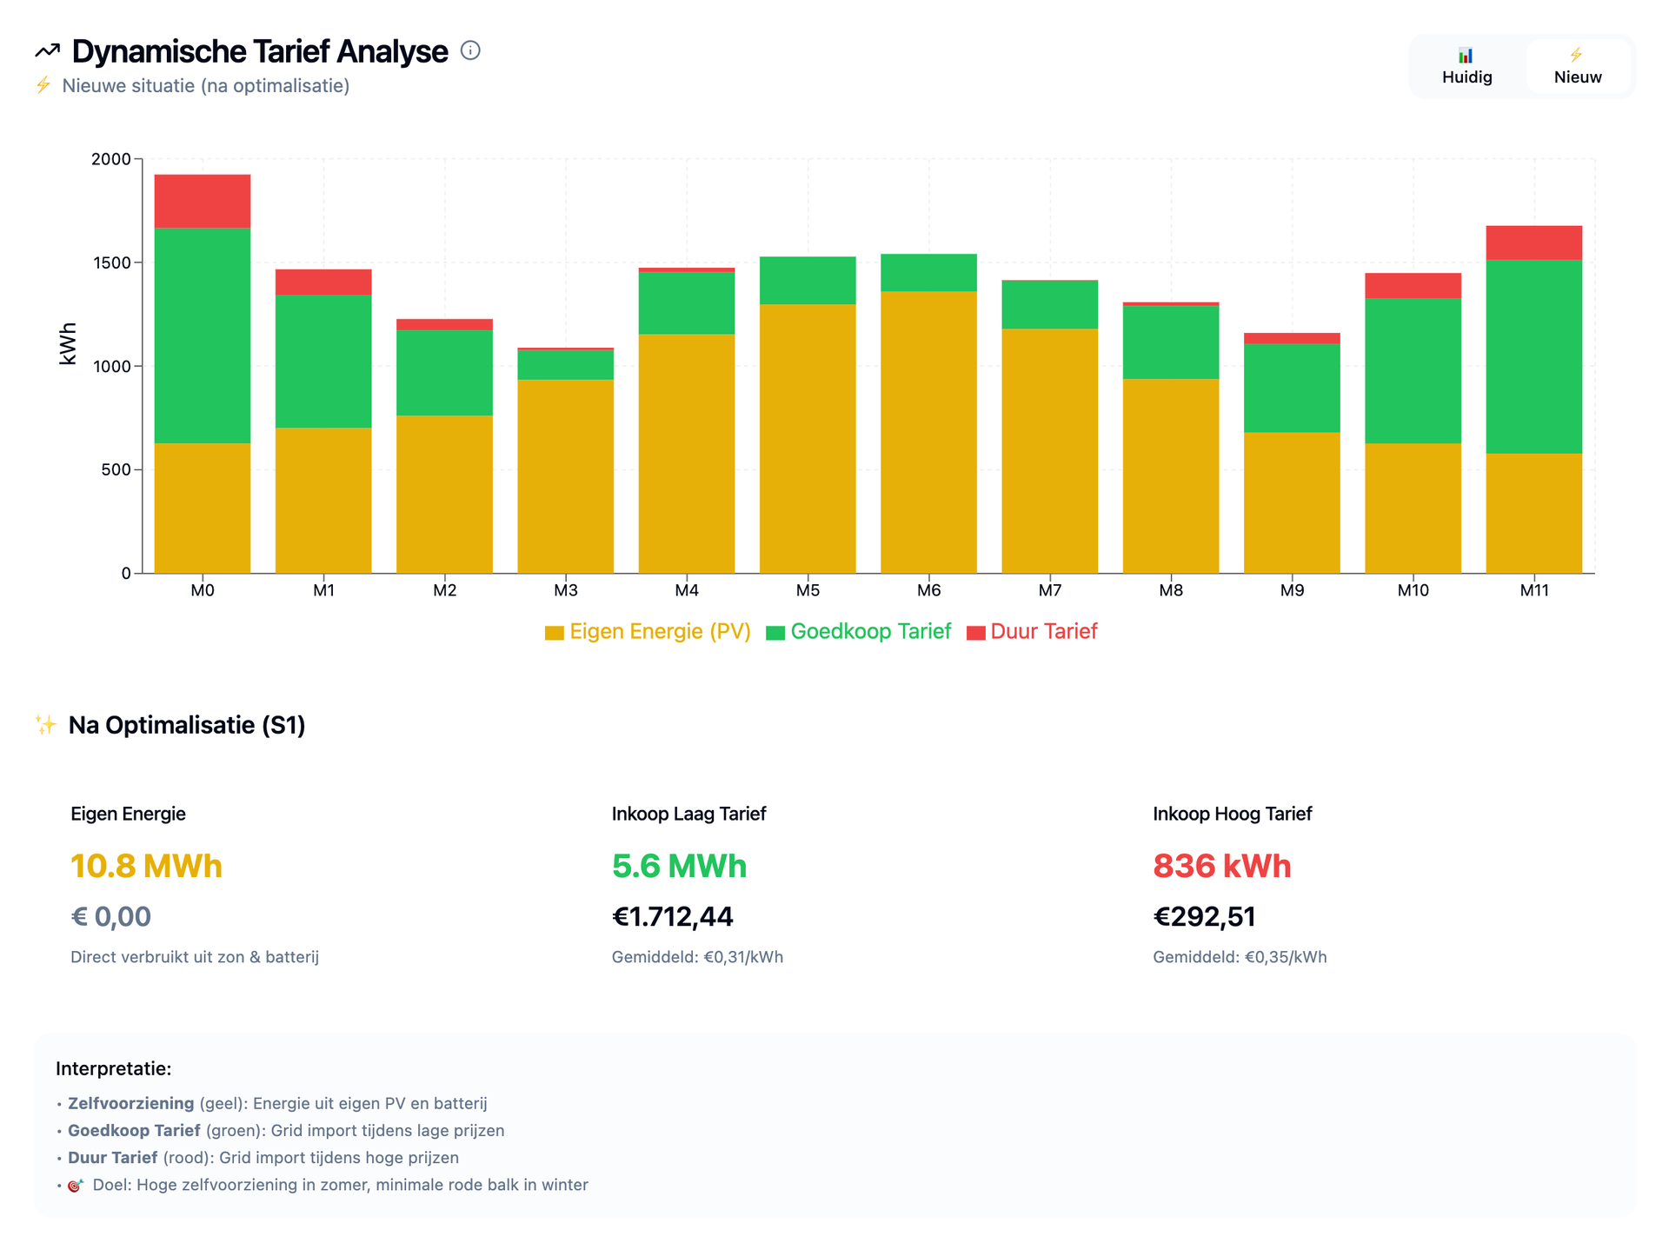Click the M3 axis label

click(x=566, y=591)
